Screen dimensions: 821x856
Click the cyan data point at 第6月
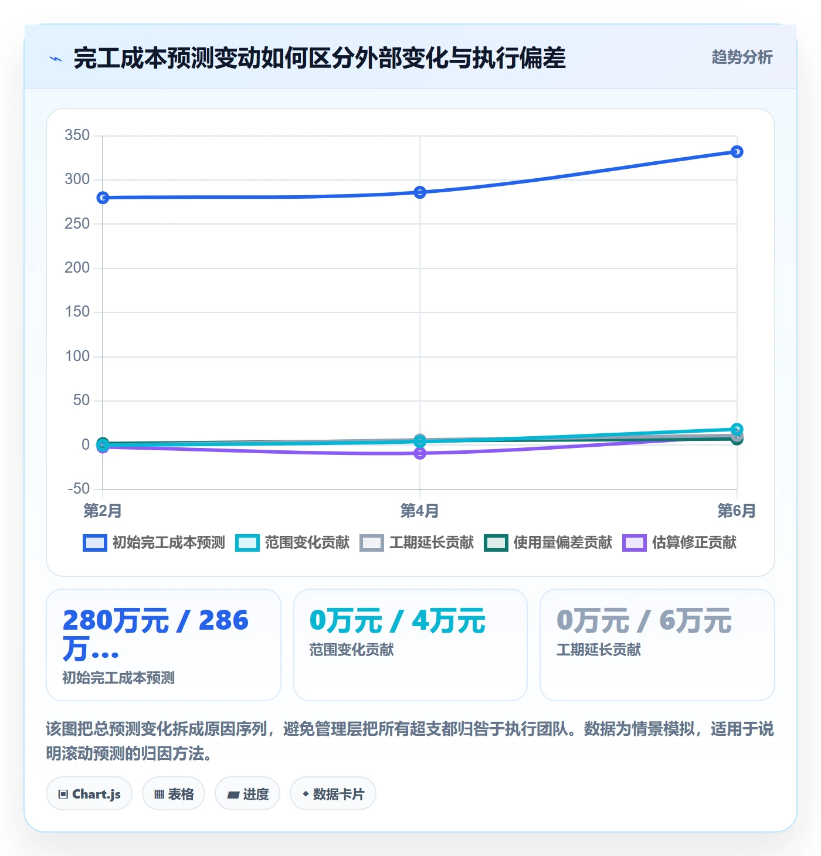737,429
